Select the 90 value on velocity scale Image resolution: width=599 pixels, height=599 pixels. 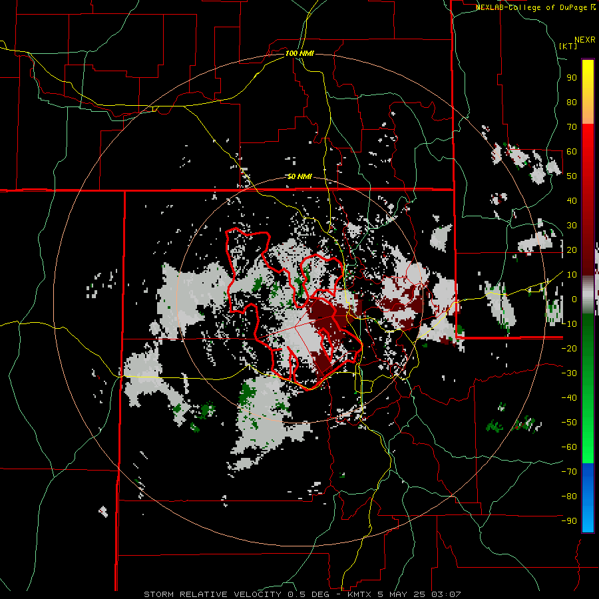[x=572, y=78]
